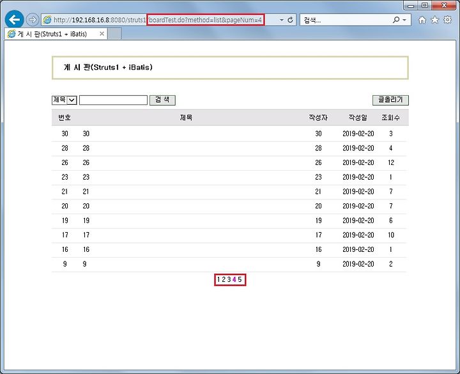Open post titled 16
The height and width of the screenshot is (374, 460).
(x=86, y=249)
